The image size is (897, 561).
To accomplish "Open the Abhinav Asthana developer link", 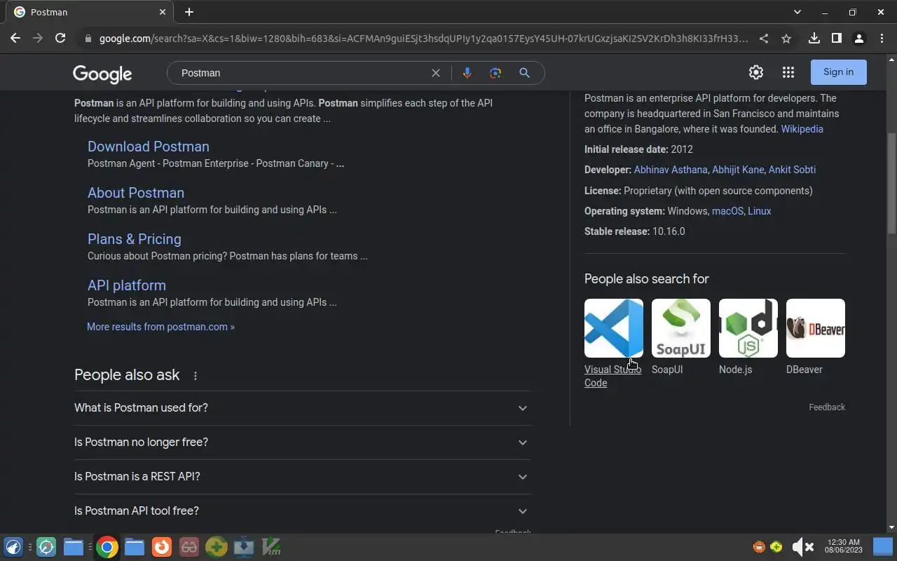I will click(671, 170).
